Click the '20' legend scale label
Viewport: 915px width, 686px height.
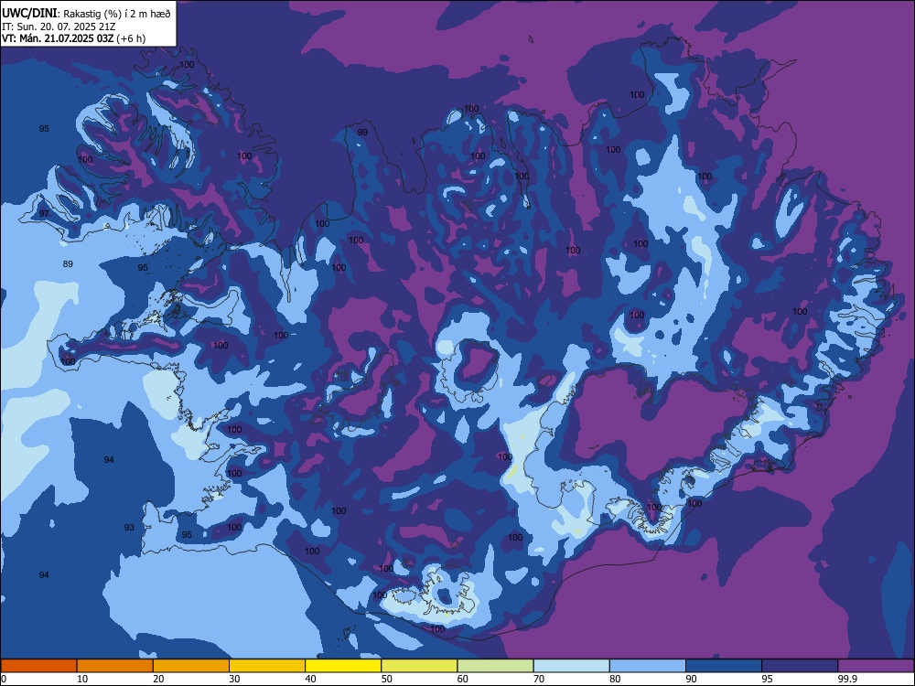[158, 679]
